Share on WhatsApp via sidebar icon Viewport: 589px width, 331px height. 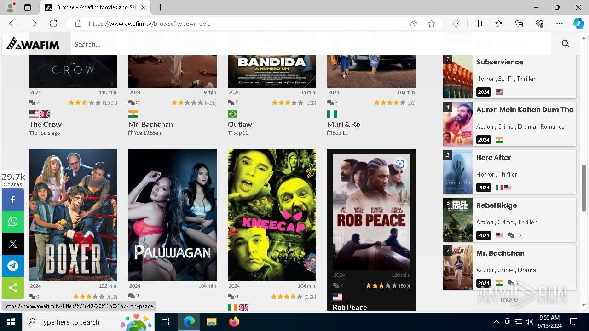[x=13, y=222]
